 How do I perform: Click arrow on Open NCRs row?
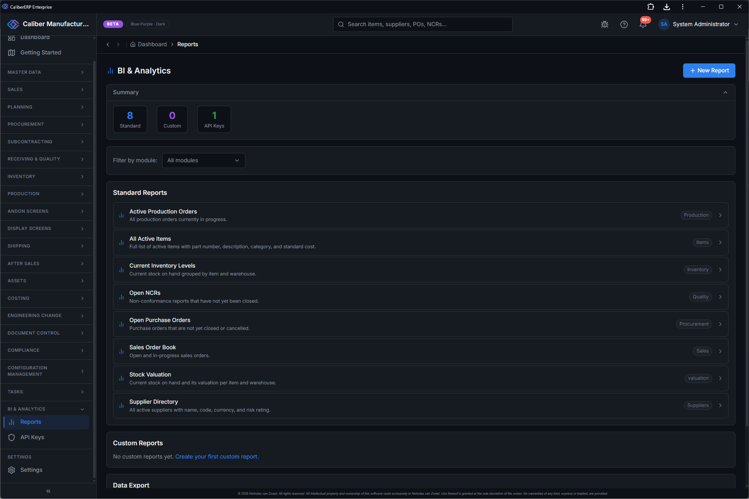(720, 297)
